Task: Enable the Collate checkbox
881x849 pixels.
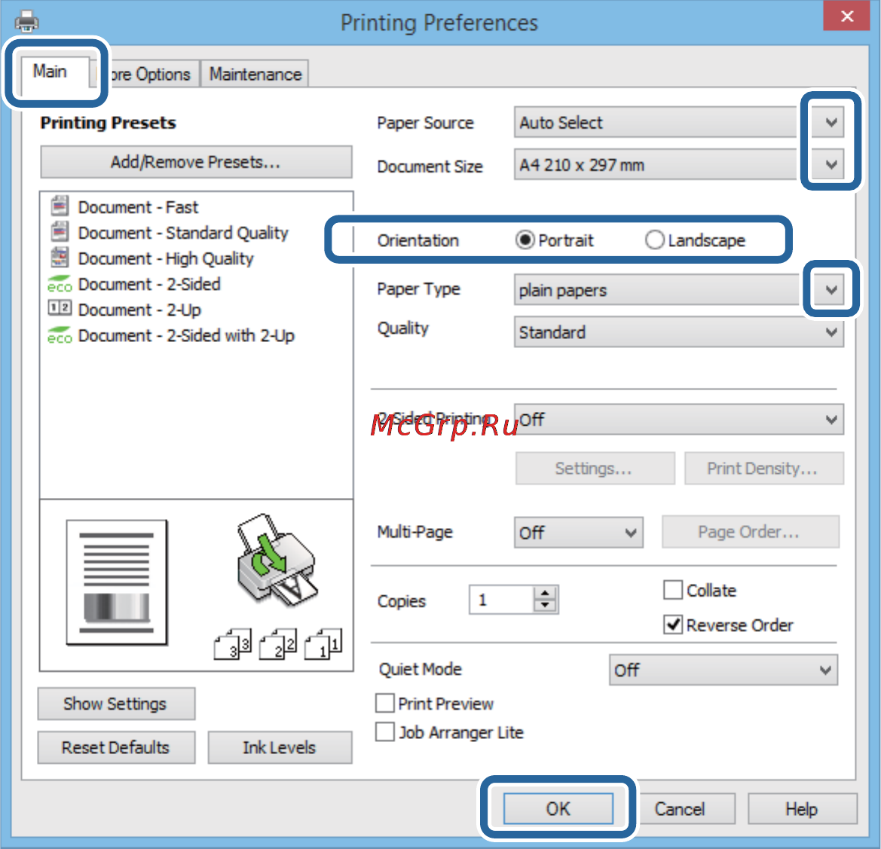Action: point(673,590)
